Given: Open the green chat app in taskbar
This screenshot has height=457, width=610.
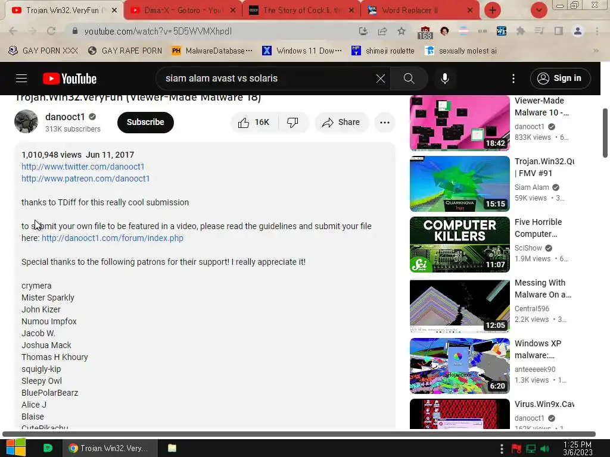Looking at the screenshot, I should (x=48, y=448).
